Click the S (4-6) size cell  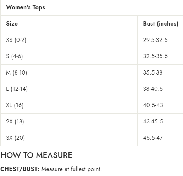[x=15, y=56]
